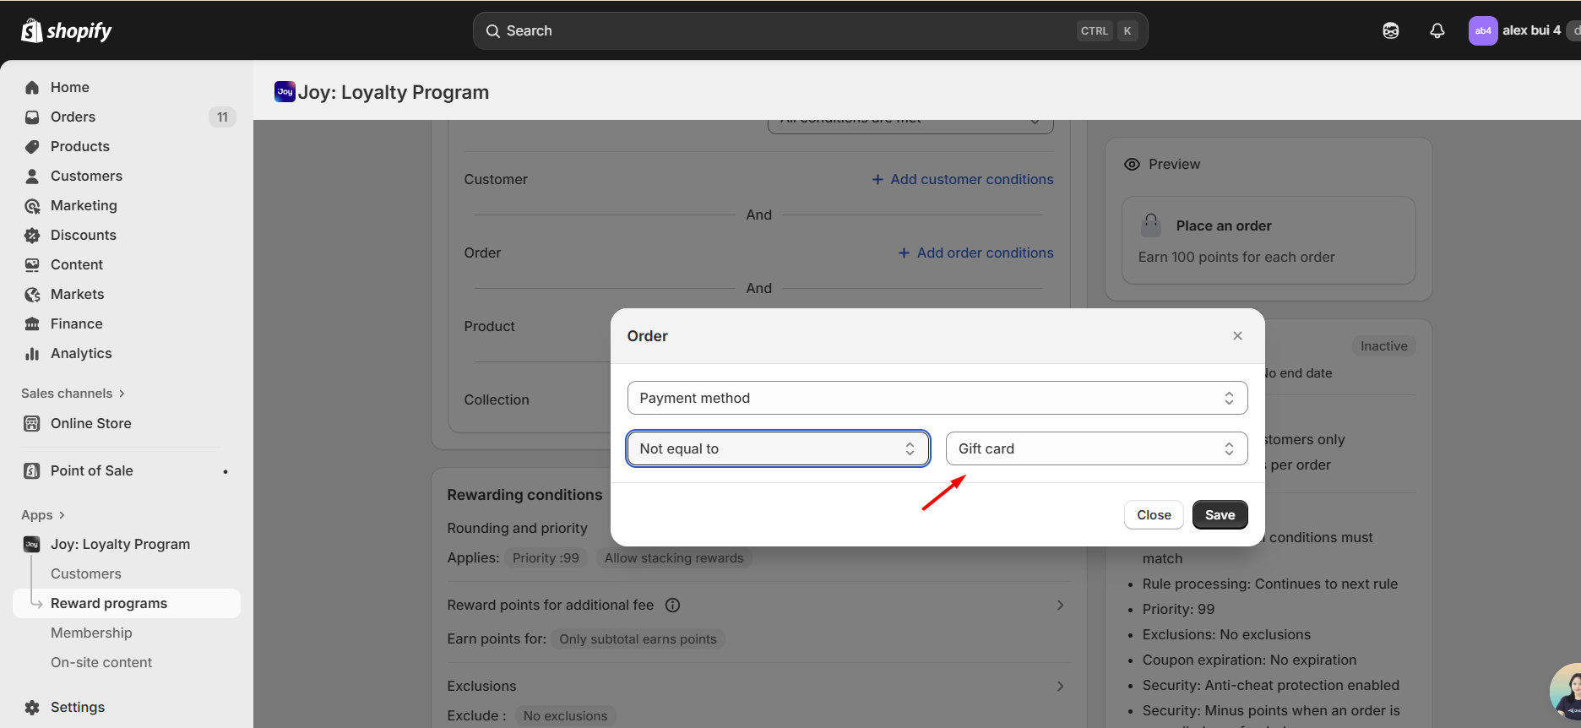Open the Gift card value dropdown
Image resolution: width=1581 pixels, height=728 pixels.
(1095, 448)
